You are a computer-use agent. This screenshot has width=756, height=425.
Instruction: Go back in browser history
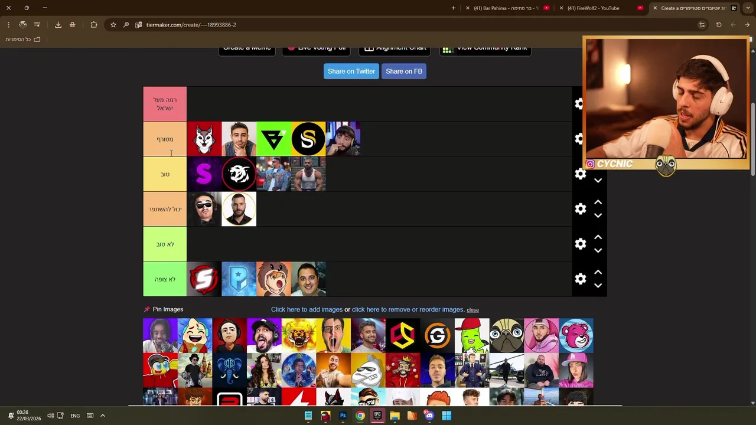click(x=747, y=25)
